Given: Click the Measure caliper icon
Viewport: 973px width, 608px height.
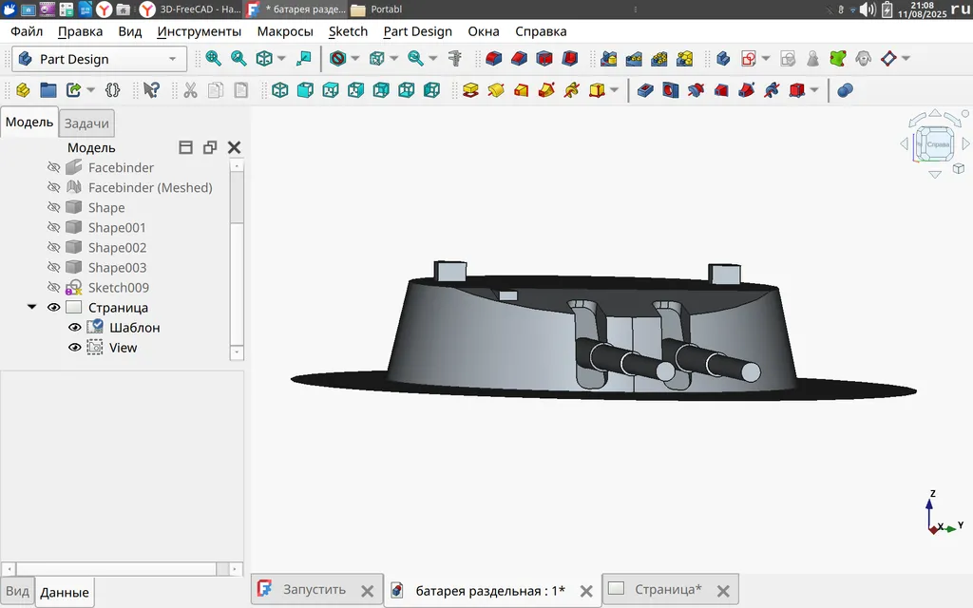Looking at the screenshot, I should (455, 59).
